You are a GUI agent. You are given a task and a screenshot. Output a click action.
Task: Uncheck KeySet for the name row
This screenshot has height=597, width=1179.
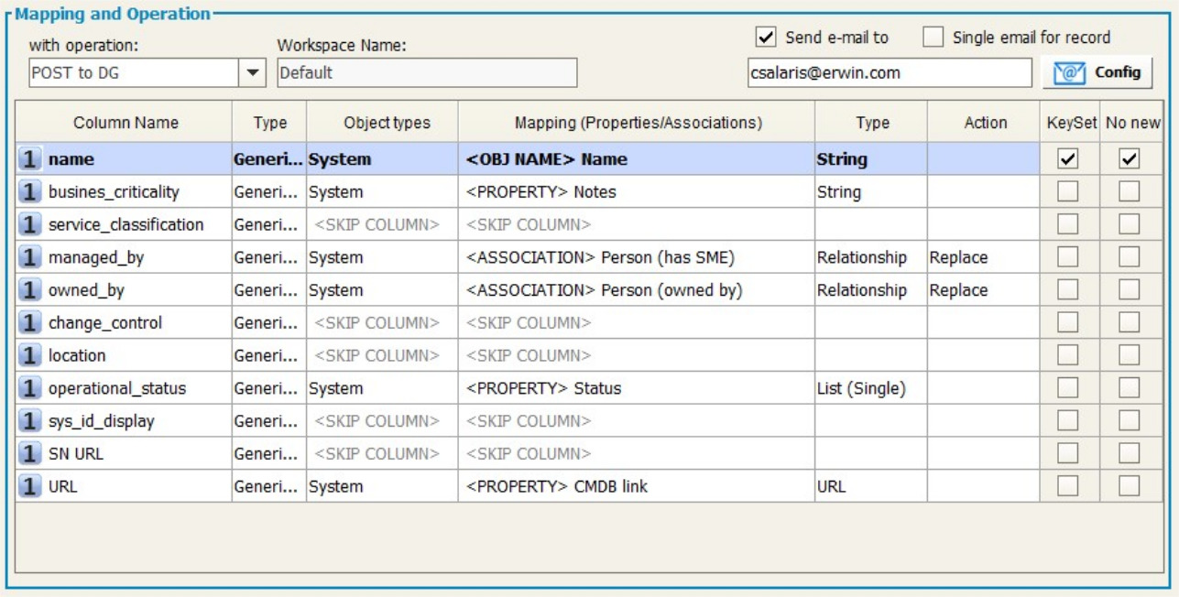tap(1067, 159)
